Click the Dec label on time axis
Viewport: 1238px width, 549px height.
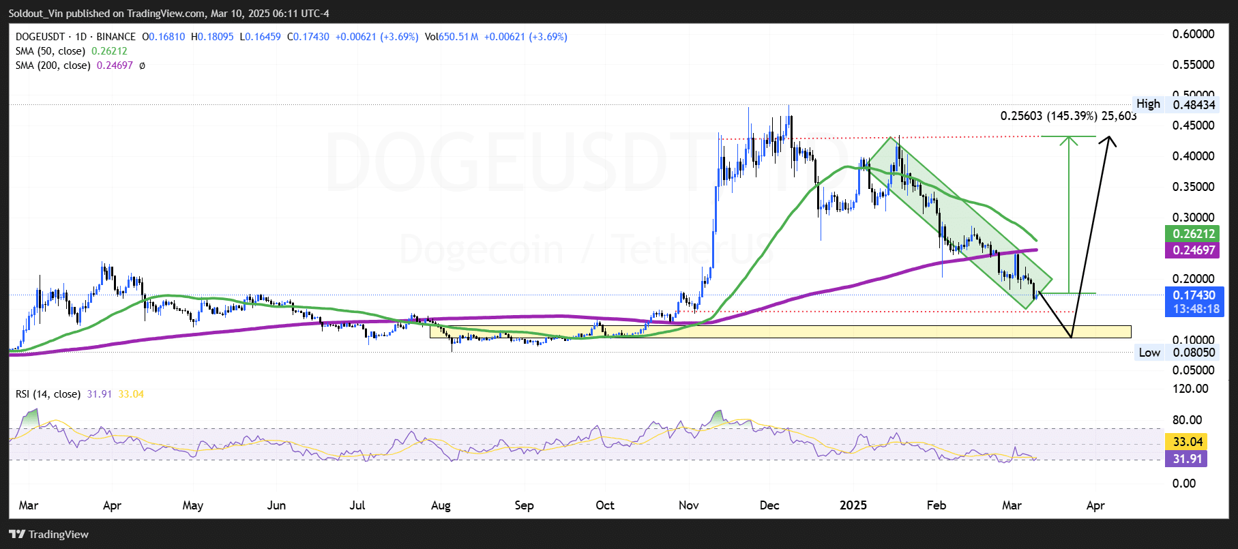point(769,505)
